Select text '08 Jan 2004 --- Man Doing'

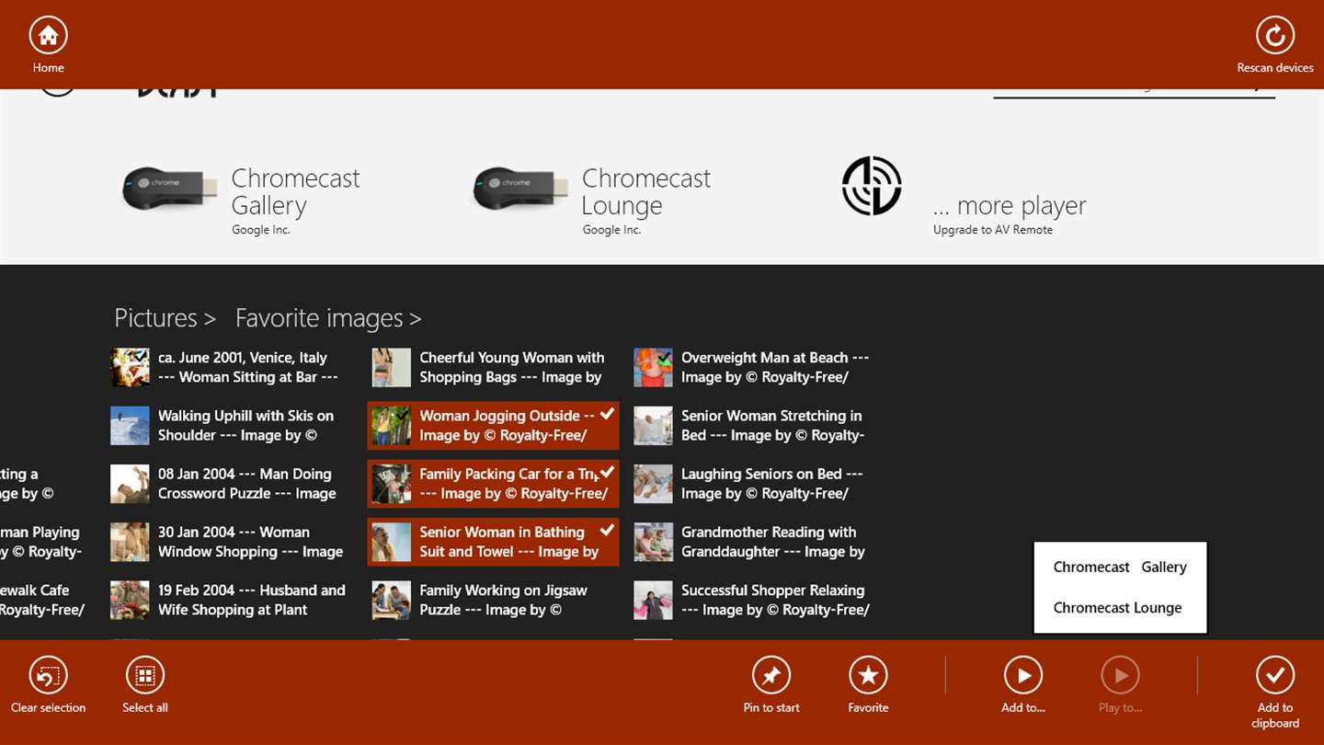point(245,475)
